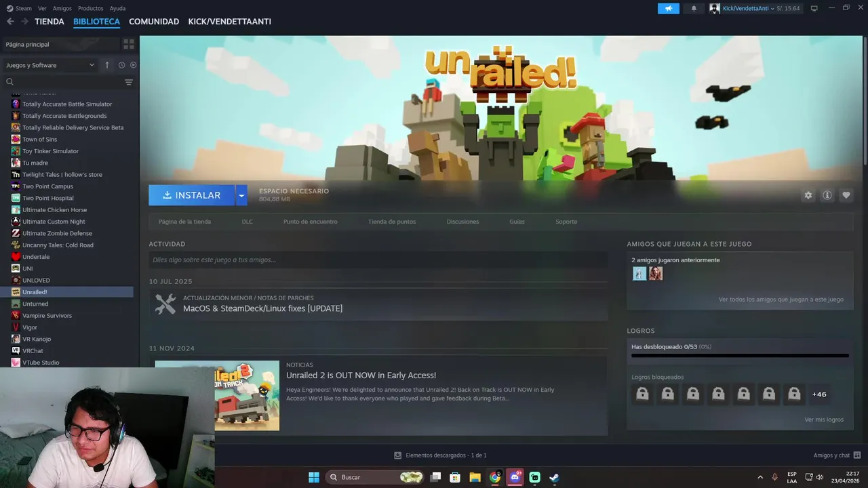Click the Unrailed 2 news thumbnail
Viewport: 868px width, 488px height.
pos(247,395)
